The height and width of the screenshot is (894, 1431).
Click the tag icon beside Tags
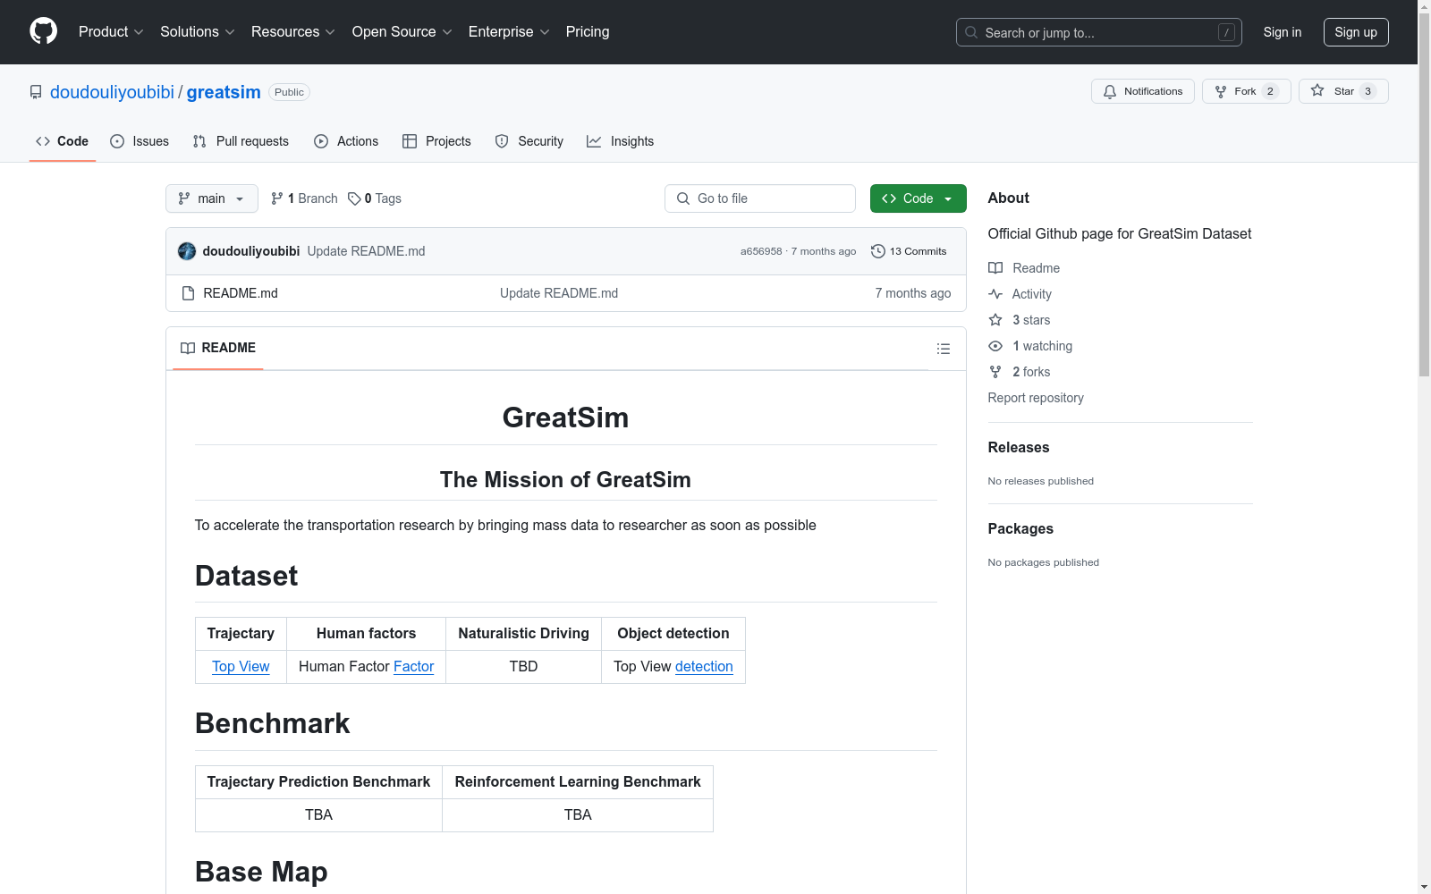(354, 198)
